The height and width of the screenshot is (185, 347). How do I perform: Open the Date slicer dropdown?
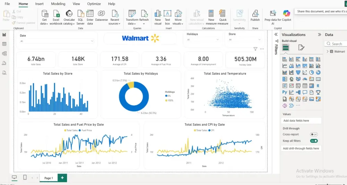[92, 41]
